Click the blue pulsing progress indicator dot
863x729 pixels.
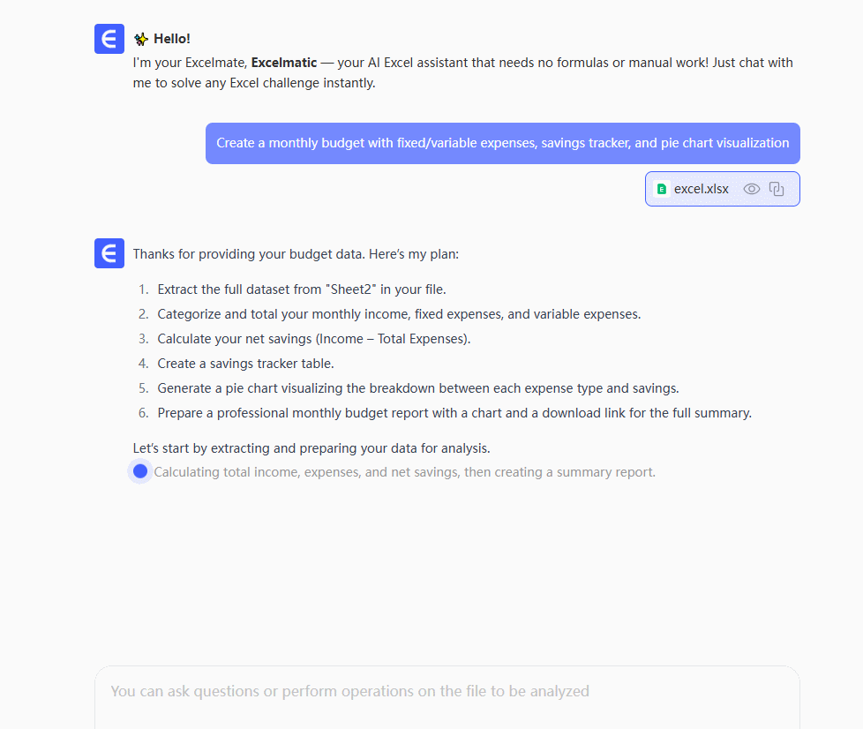click(140, 471)
